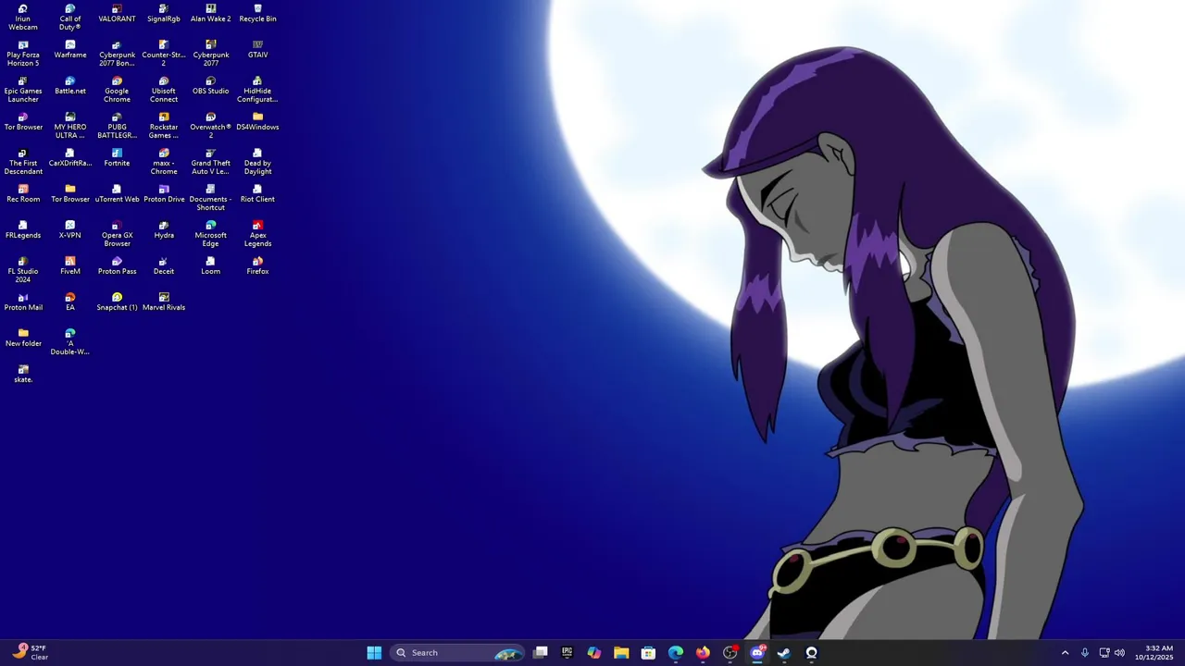The image size is (1185, 666).
Task: Select the Rockstar Games desktop icon
Action: [164, 125]
